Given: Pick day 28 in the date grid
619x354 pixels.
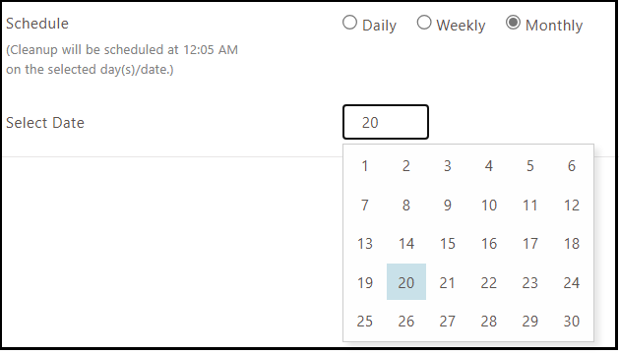Looking at the screenshot, I should [x=489, y=322].
